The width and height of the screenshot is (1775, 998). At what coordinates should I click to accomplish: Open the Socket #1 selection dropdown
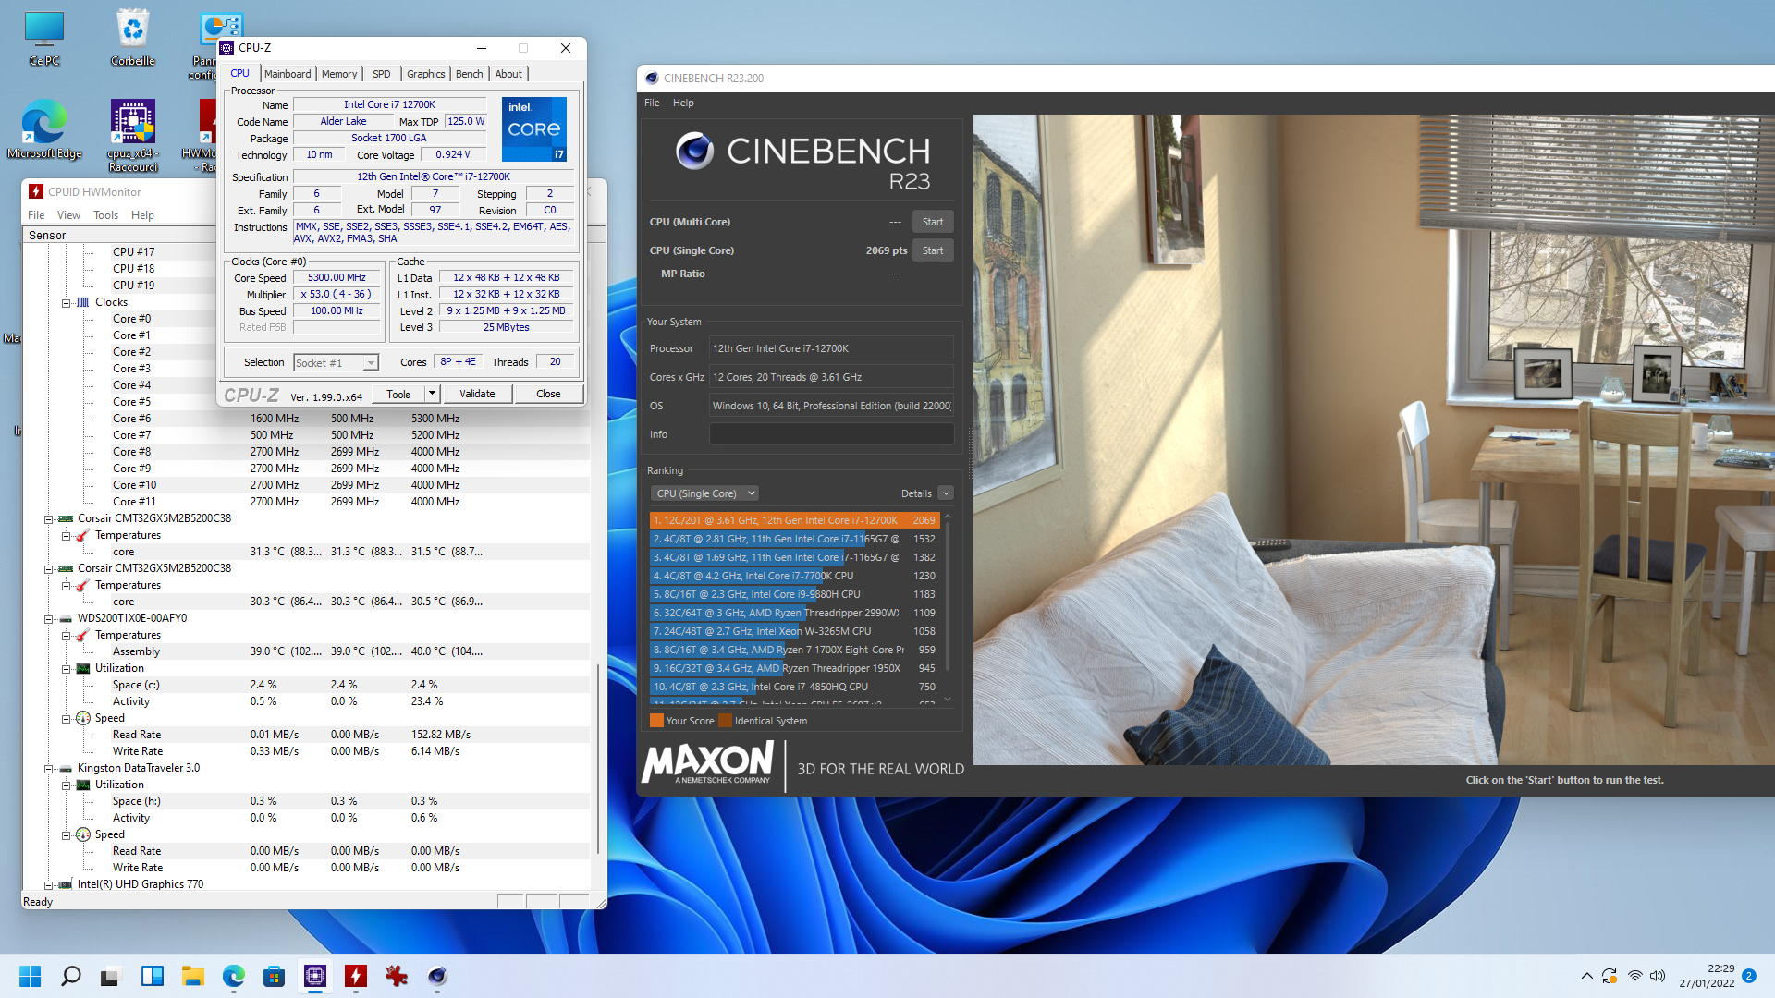[370, 363]
